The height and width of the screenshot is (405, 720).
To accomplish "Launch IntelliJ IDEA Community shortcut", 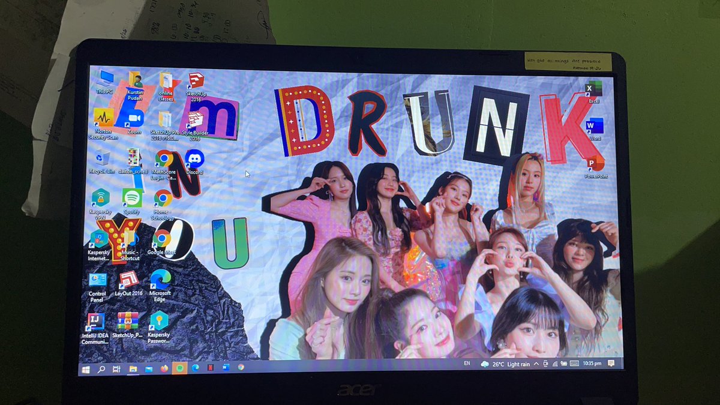I will 96,328.
